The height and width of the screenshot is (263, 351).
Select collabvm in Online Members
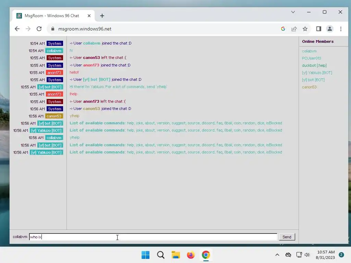point(309,51)
